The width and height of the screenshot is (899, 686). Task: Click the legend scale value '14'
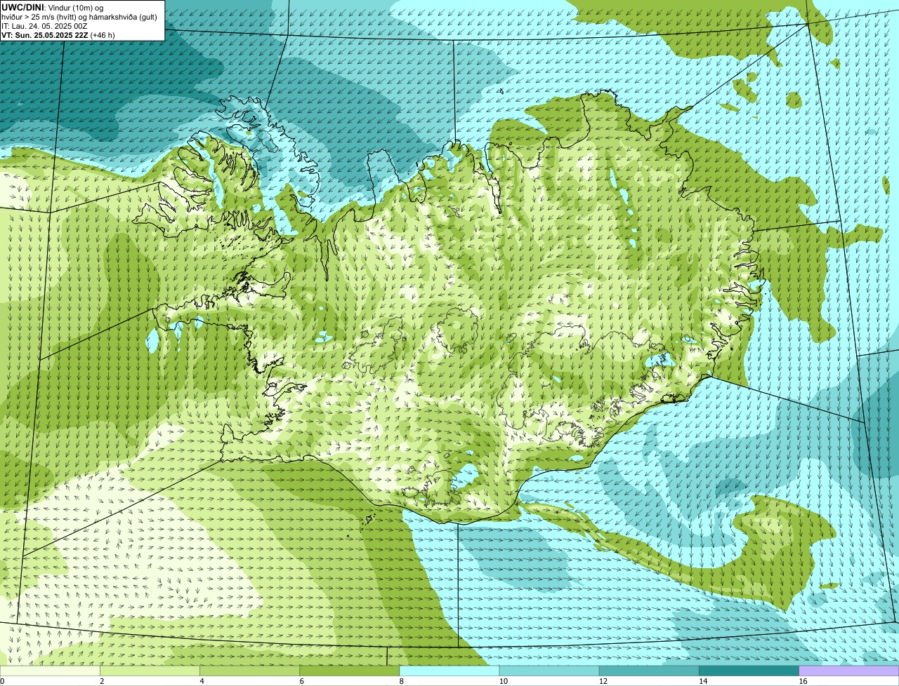click(702, 681)
